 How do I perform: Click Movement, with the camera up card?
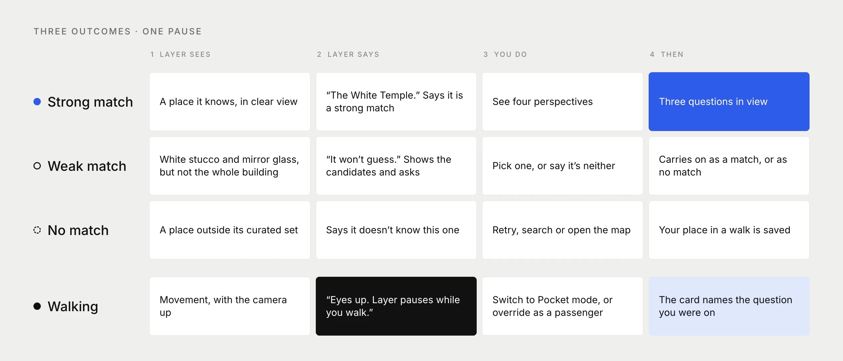pos(230,306)
